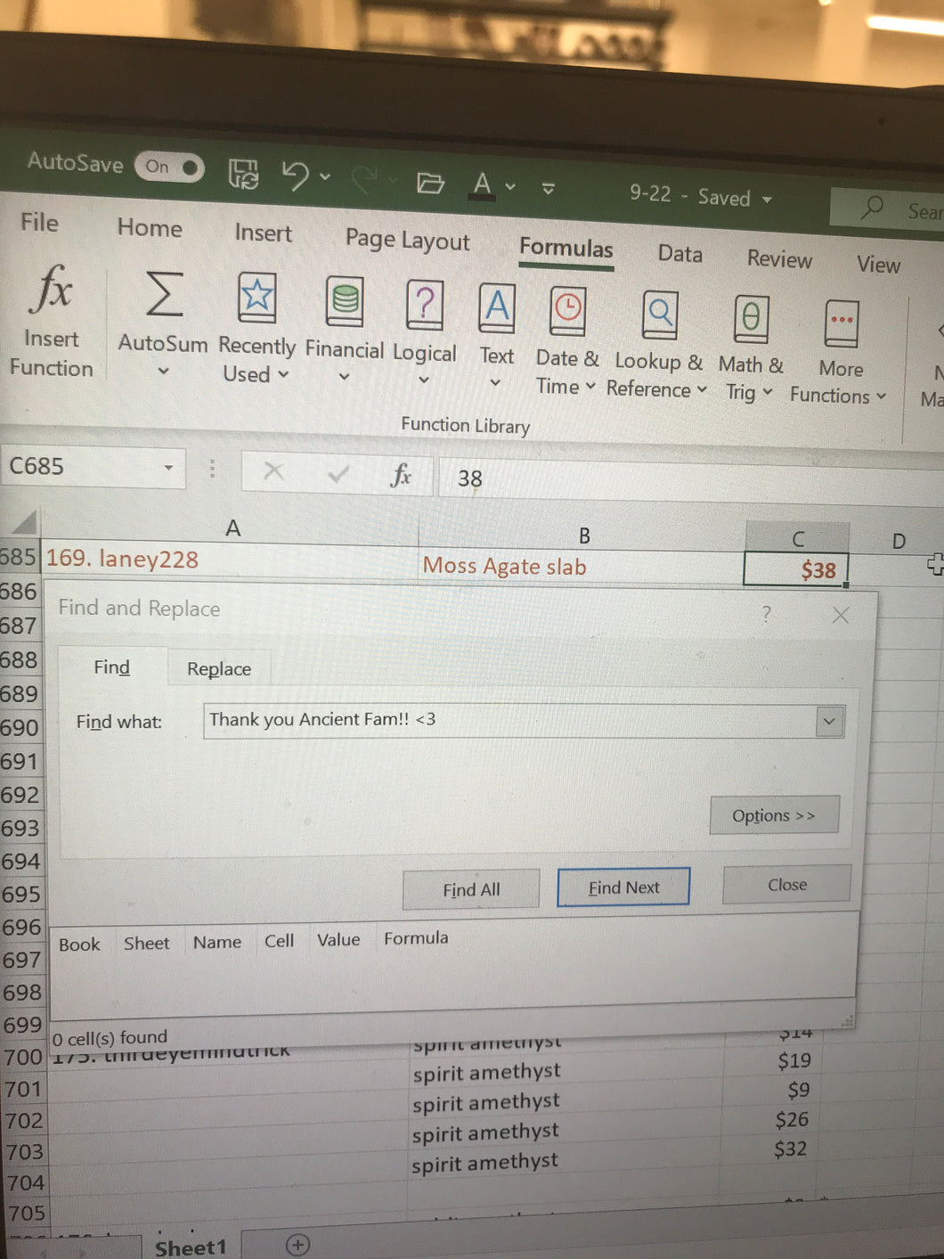The height and width of the screenshot is (1259, 944).
Task: Click the Insert Function fx button
Action: click(52, 322)
